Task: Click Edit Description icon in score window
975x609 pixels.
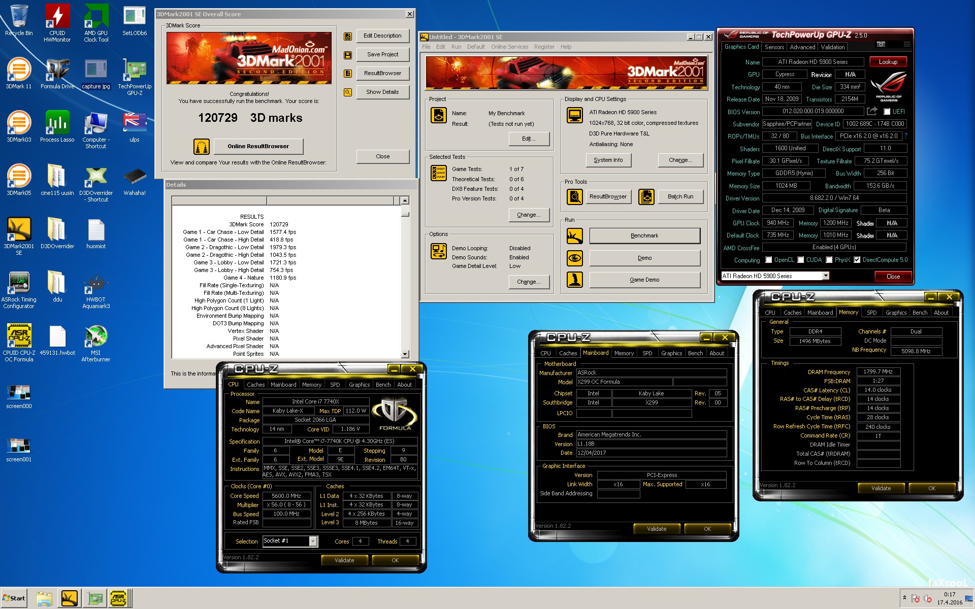Action: tap(348, 36)
